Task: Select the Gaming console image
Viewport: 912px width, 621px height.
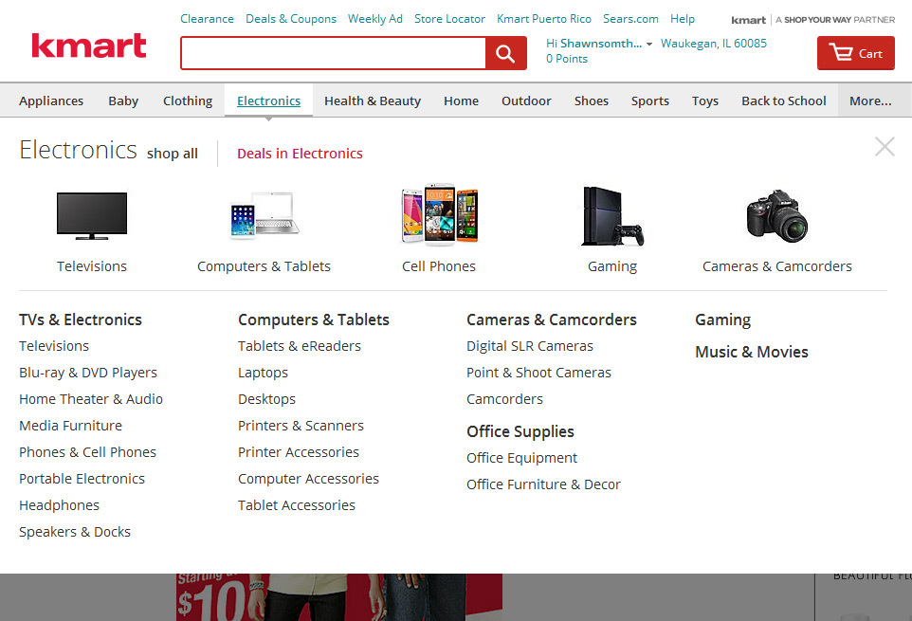Action: pos(612,216)
